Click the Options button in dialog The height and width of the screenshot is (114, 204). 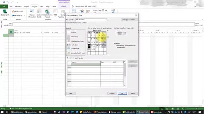pyautogui.click(x=112, y=93)
